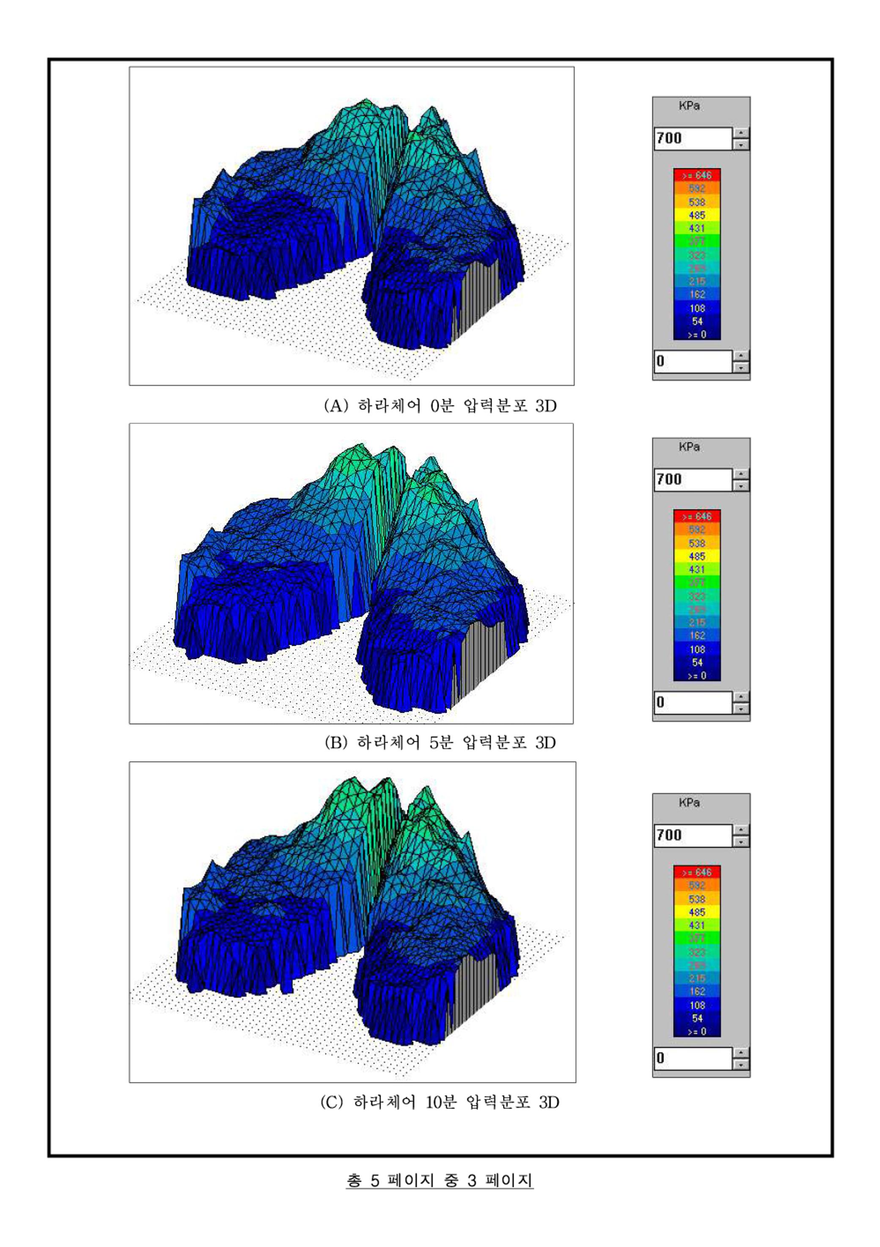Click the "KPa" label above plot (B) legend
The width and height of the screenshot is (880, 1247).
click(689, 448)
